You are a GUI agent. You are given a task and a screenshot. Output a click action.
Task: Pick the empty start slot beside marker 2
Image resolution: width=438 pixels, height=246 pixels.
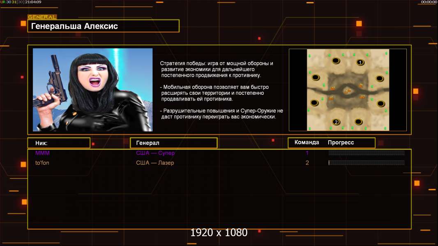click(x=358, y=121)
